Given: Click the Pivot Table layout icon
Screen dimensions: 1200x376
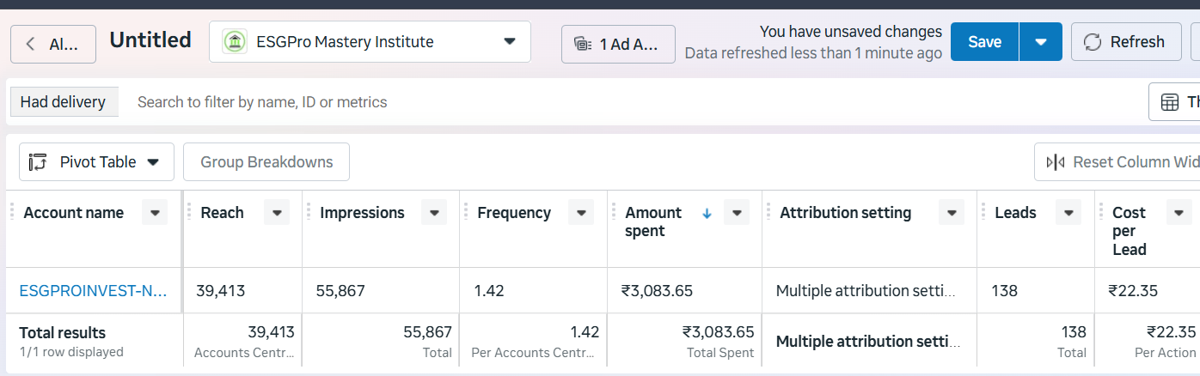Looking at the screenshot, I should click(37, 162).
